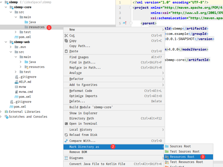Click the Maven icon in editor gutter
Viewport: 223px width, 167px height.
tap(125, 23)
